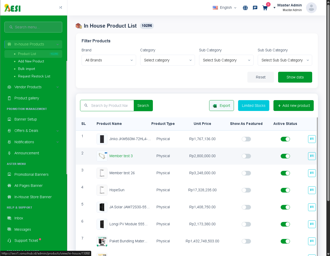This screenshot has width=330, height=256.
Task: Click the Limited Stocks button
Action: 253,106
